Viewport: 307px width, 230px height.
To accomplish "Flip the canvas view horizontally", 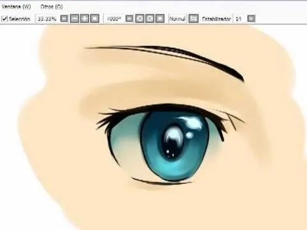I will click(193, 19).
